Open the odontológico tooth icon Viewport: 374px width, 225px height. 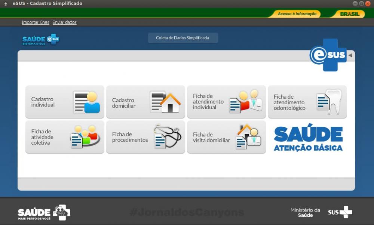[329, 102]
